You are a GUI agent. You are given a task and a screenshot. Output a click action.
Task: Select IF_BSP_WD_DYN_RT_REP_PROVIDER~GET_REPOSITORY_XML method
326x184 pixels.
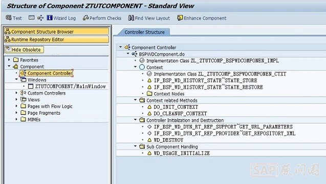(x=225, y=134)
